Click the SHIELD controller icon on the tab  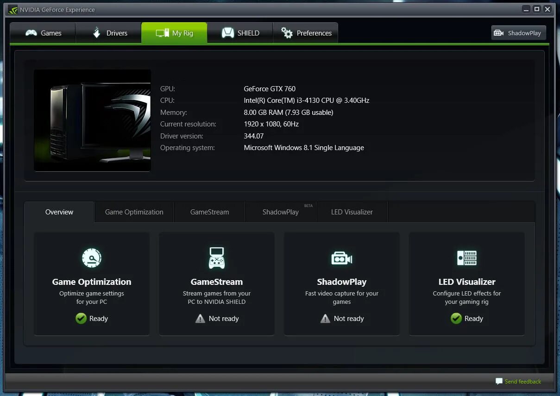(227, 33)
